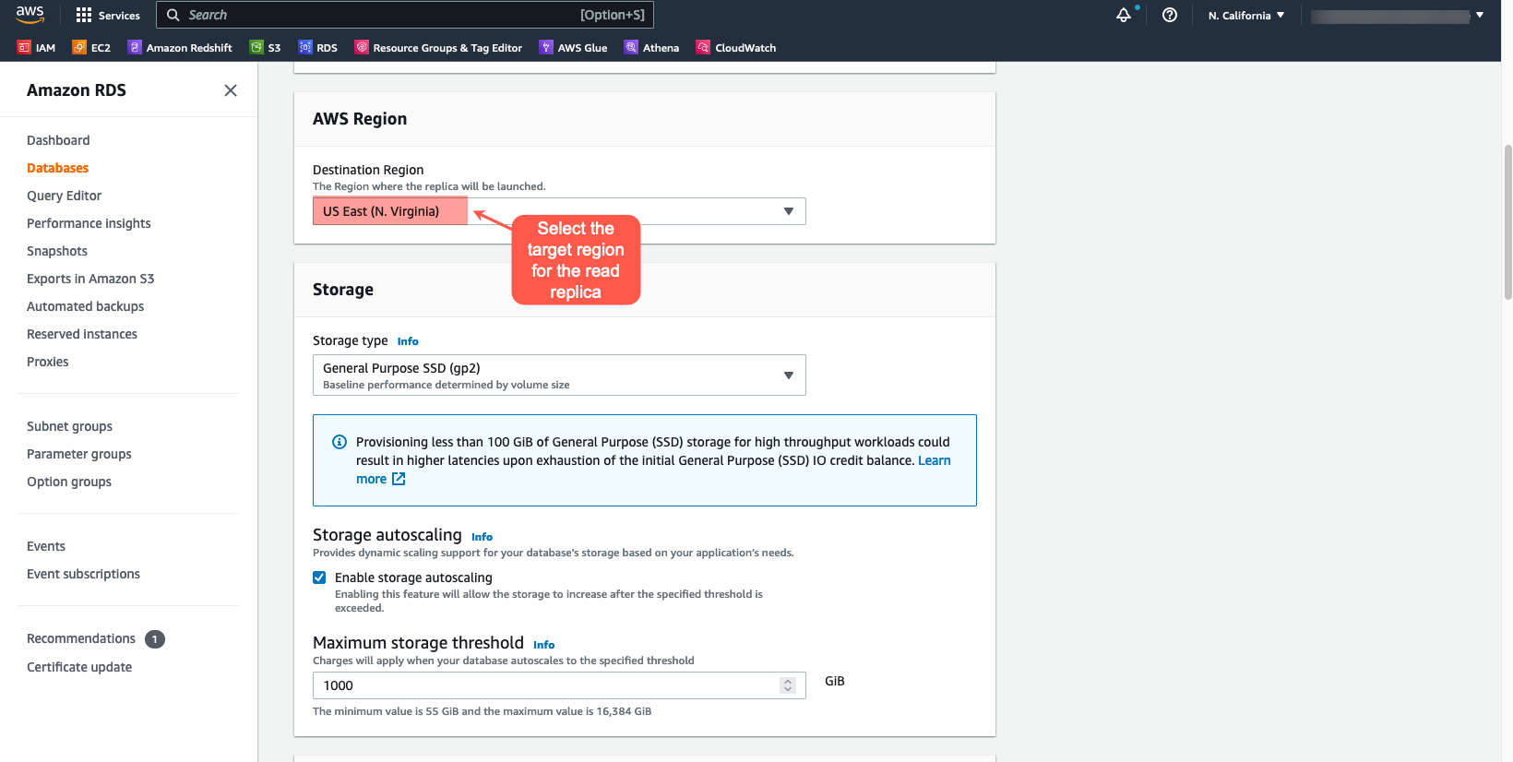Click the Storage autoscaling Info link
The height and width of the screenshot is (762, 1513).
[x=482, y=537]
